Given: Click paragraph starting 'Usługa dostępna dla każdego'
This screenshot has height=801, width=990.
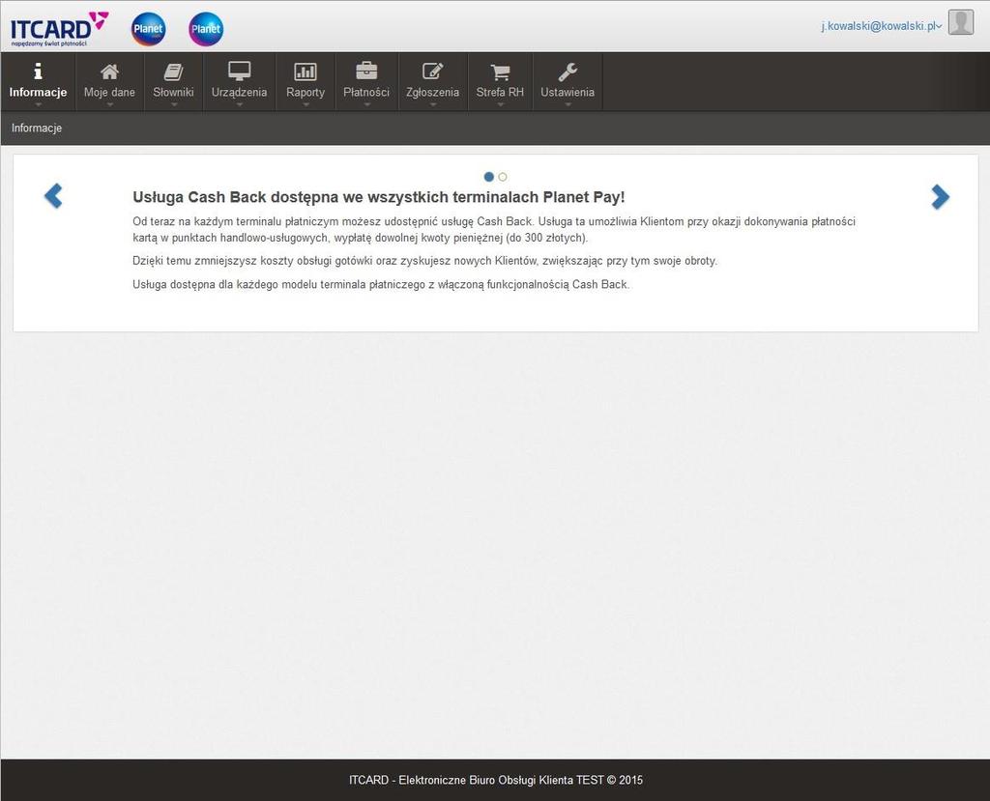Looking at the screenshot, I should [x=381, y=285].
